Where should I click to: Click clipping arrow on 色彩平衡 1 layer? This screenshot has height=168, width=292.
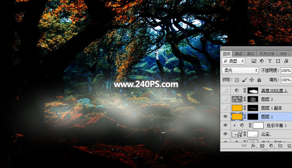click(235, 125)
